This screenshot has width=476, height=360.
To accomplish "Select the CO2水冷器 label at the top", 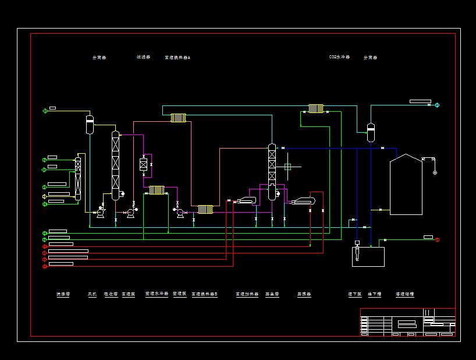I will click(x=340, y=57).
